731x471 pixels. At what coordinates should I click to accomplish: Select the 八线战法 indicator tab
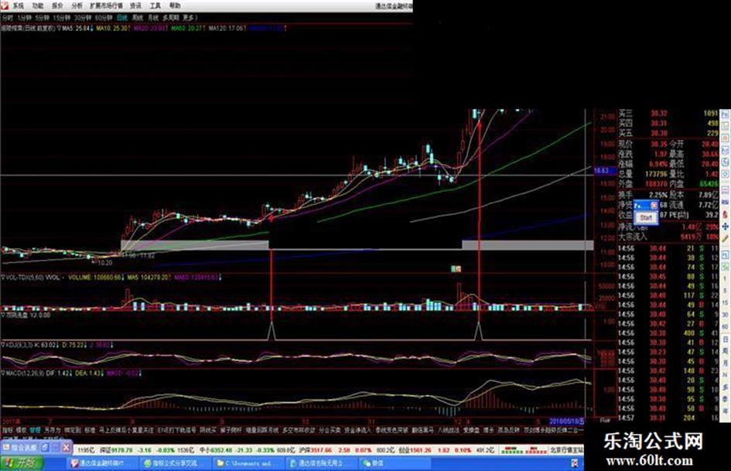449,430
